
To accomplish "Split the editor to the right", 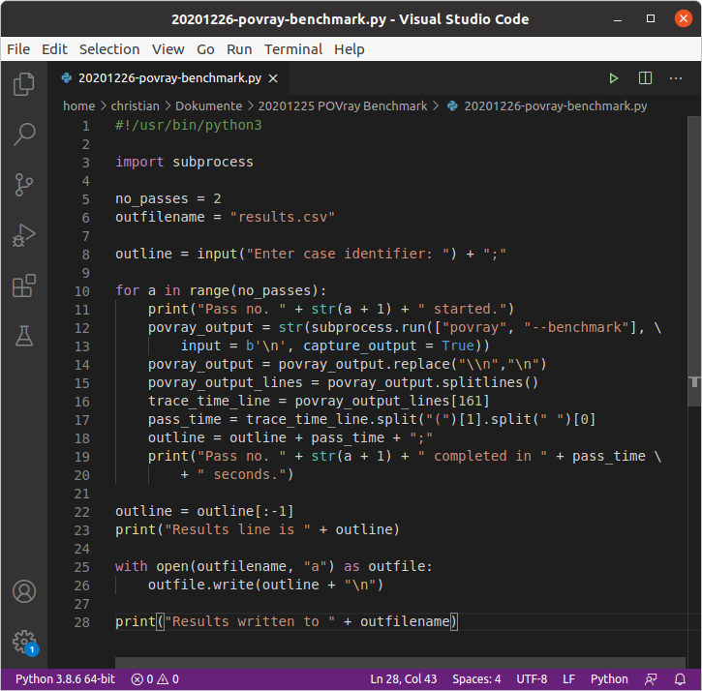I will (x=645, y=78).
